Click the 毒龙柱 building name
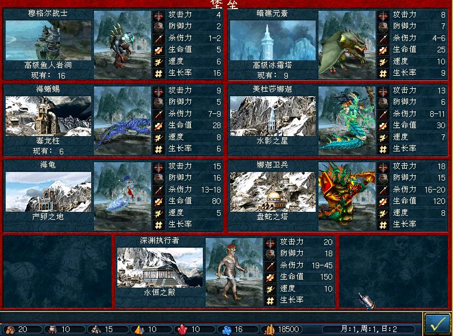The width and height of the screenshot is (453, 336). [x=48, y=141]
